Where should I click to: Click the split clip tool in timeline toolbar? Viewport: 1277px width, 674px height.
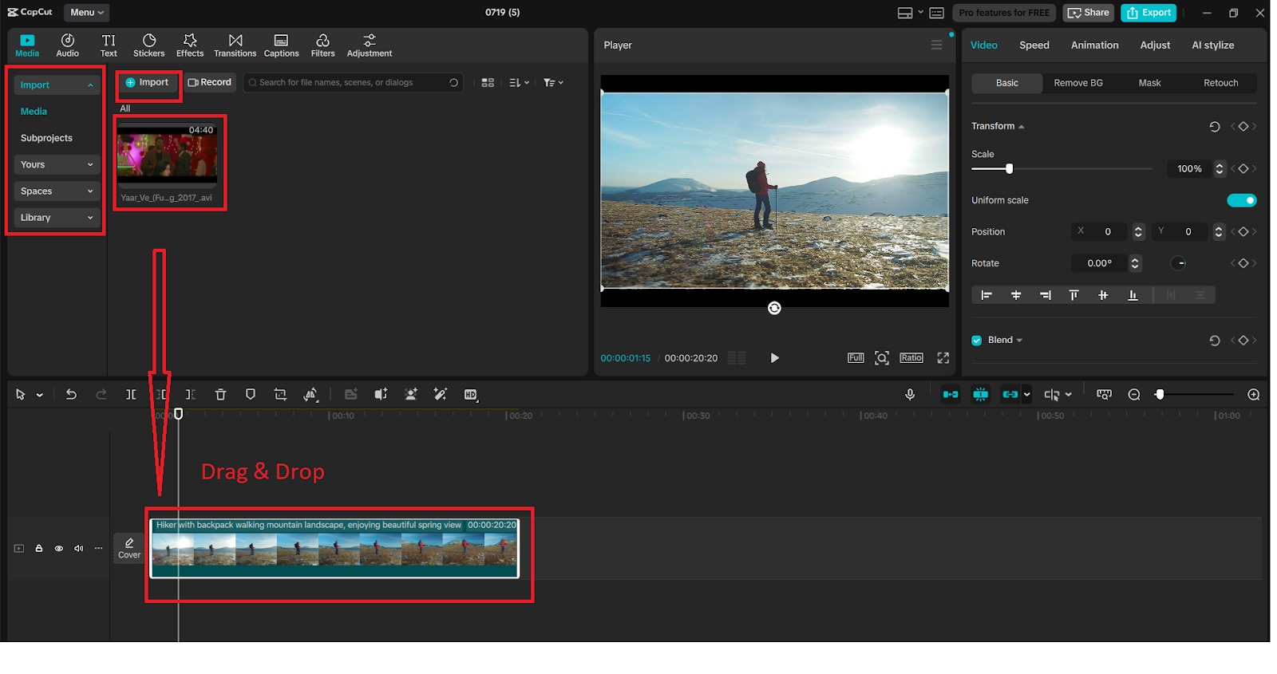click(x=131, y=394)
